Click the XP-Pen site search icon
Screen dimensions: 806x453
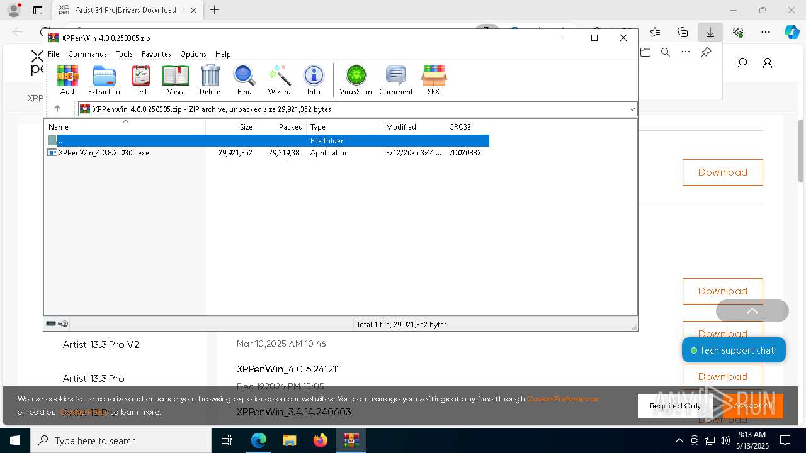(x=742, y=63)
